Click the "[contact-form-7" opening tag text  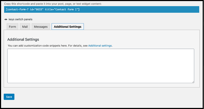click(x=16, y=10)
